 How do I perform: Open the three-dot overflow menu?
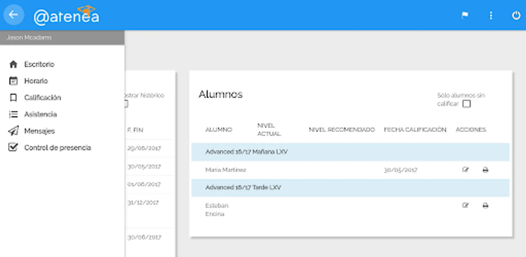coord(491,15)
